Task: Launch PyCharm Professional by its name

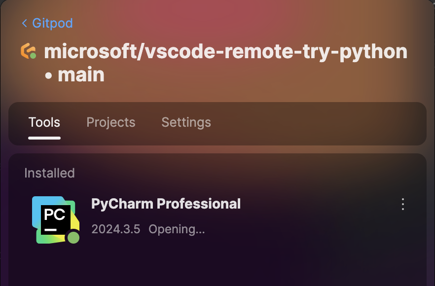Action: click(x=166, y=204)
